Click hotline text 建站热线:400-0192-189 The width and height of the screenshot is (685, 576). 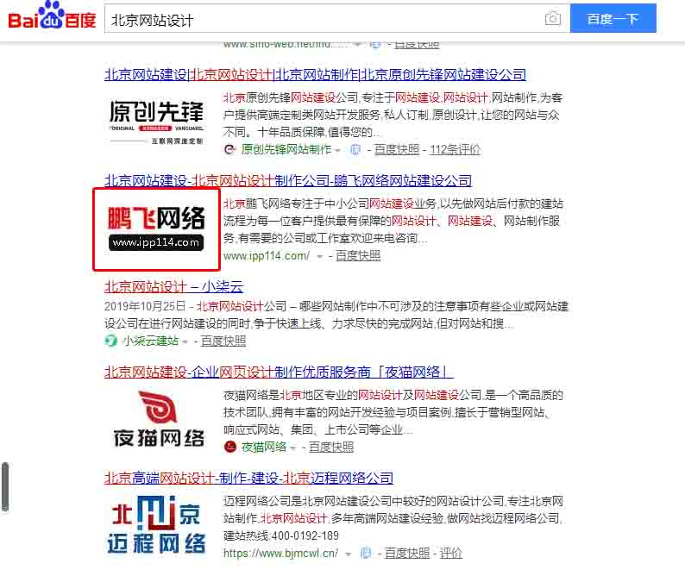point(281,535)
